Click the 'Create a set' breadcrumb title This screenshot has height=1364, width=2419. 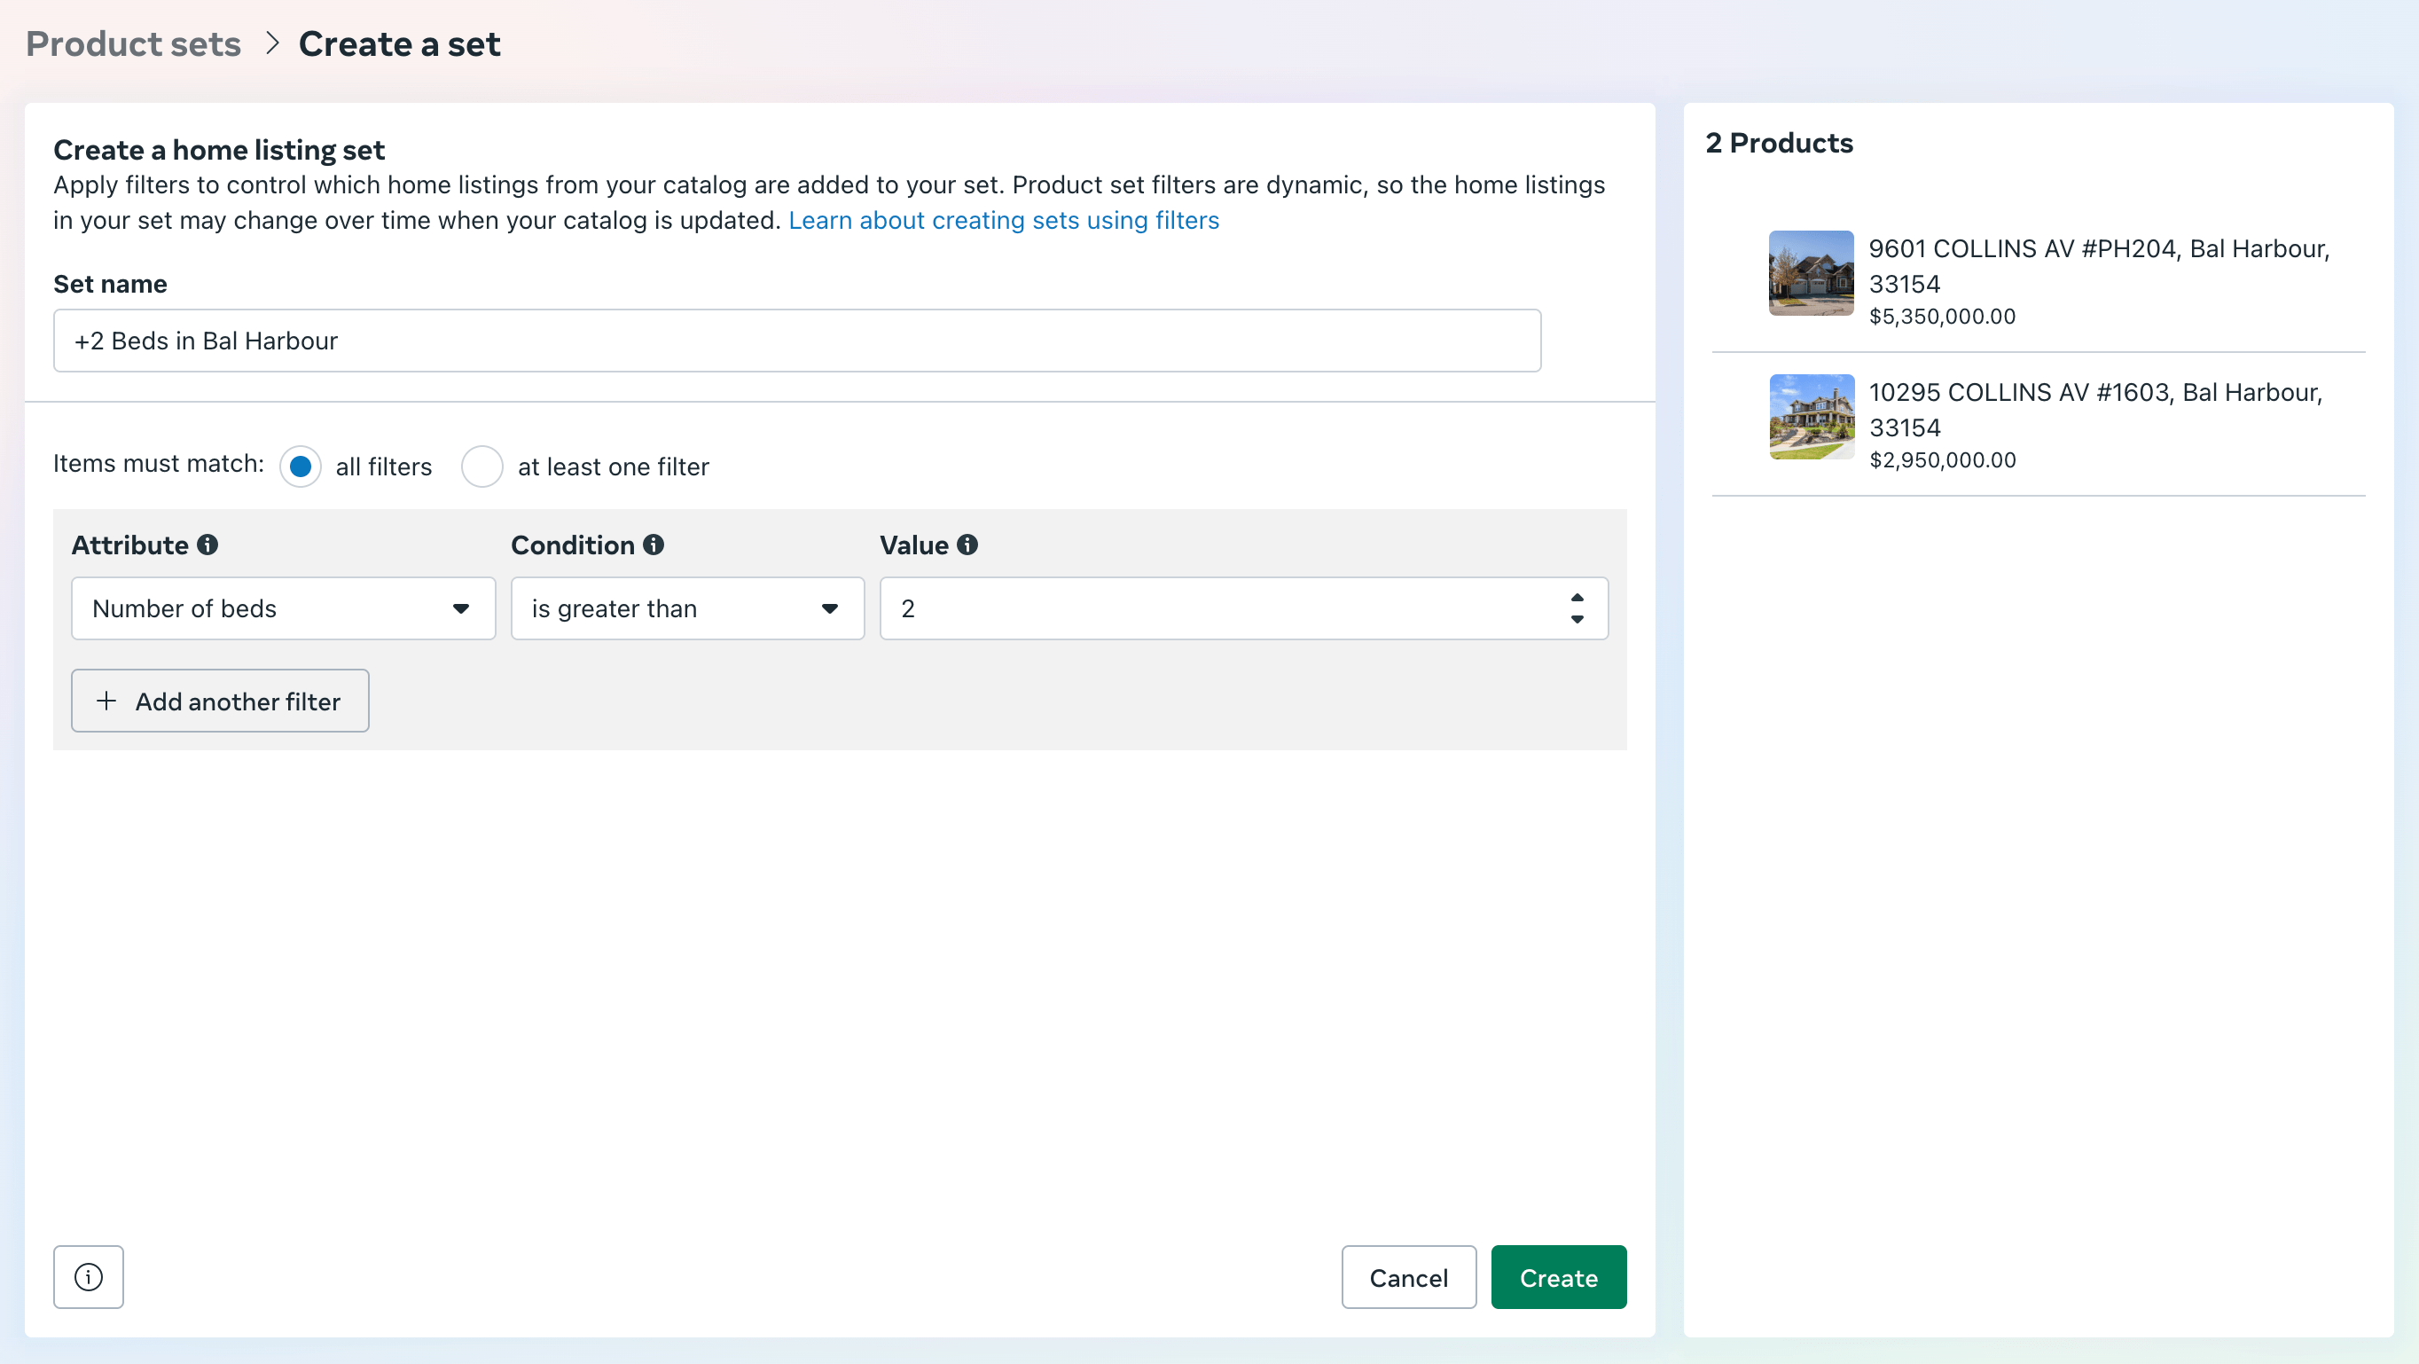[399, 43]
